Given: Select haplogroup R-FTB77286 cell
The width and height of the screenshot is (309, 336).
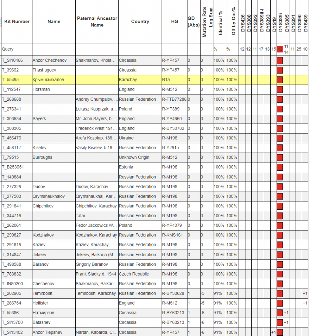Looking at the screenshot, I should [174, 99].
